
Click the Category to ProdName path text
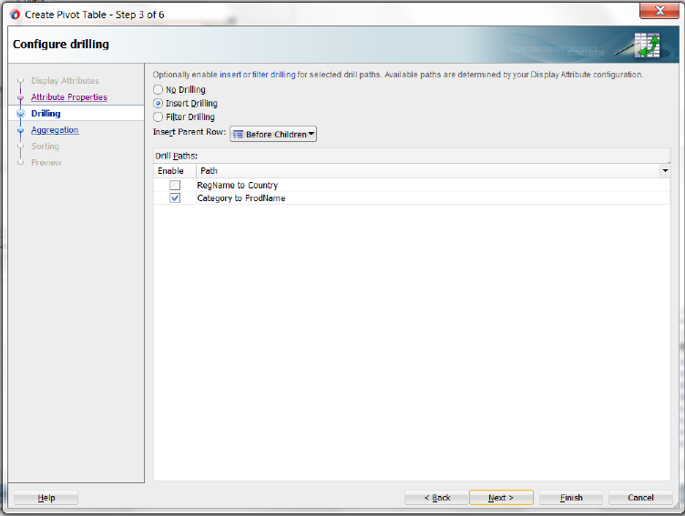click(241, 198)
